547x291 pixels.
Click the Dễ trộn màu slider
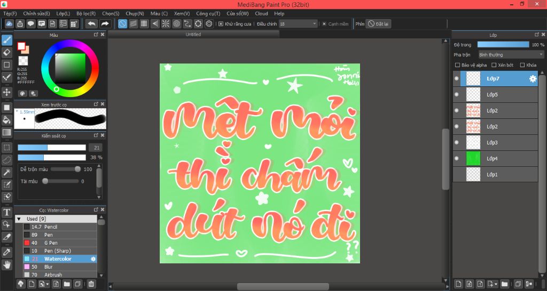pyautogui.click(x=66, y=169)
